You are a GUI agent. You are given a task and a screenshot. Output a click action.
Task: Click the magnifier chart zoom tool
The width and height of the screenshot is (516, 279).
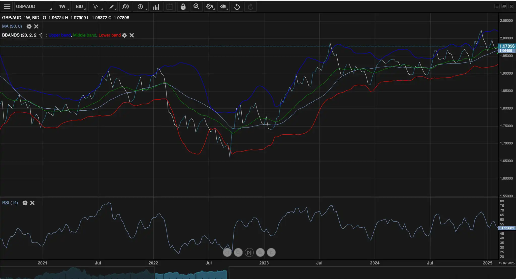click(x=196, y=7)
